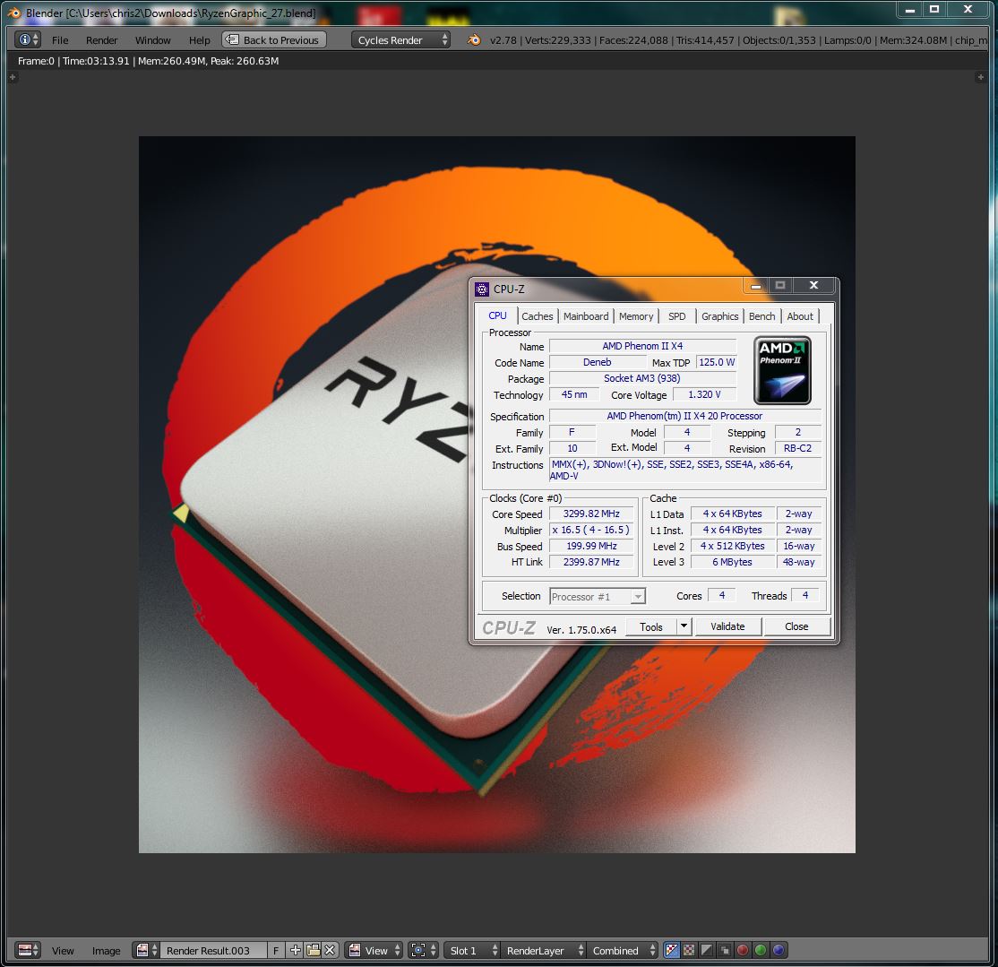Click the Blender logo beside version v2.78

click(474, 39)
